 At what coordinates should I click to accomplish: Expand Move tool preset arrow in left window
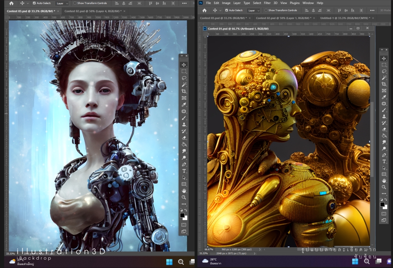[27, 4]
